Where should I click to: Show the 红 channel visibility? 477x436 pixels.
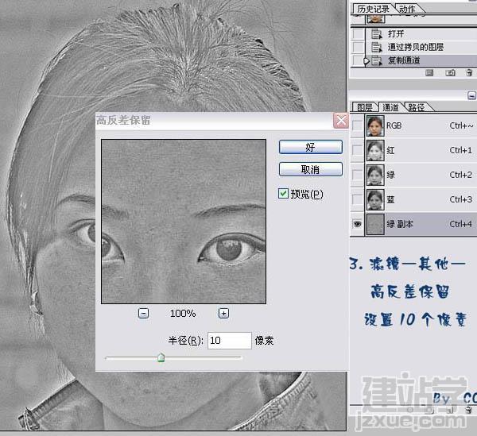[x=358, y=150]
